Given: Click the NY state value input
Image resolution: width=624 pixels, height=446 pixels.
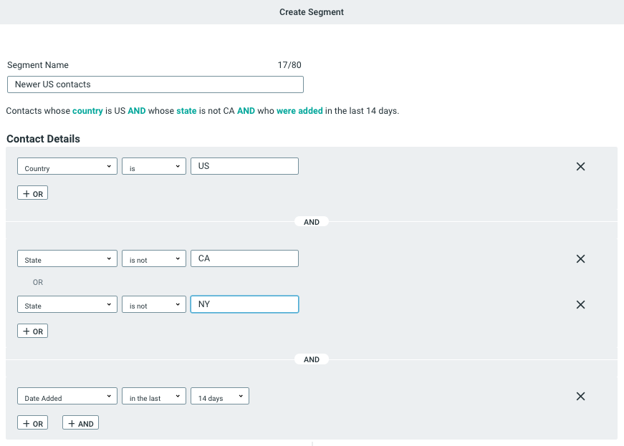Looking at the screenshot, I should click(x=244, y=304).
